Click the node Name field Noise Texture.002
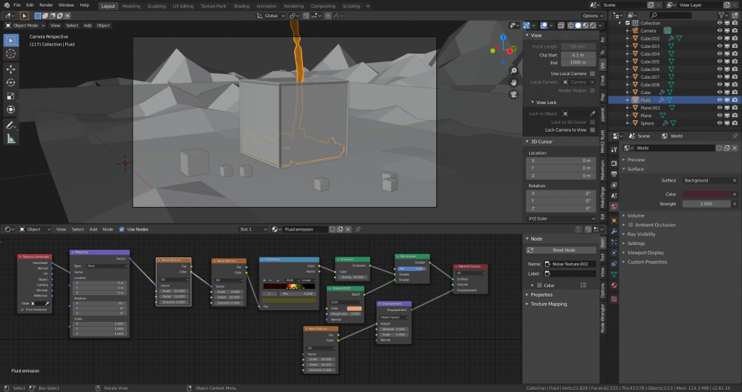This screenshot has height=392, width=742. pyautogui.click(x=570, y=264)
